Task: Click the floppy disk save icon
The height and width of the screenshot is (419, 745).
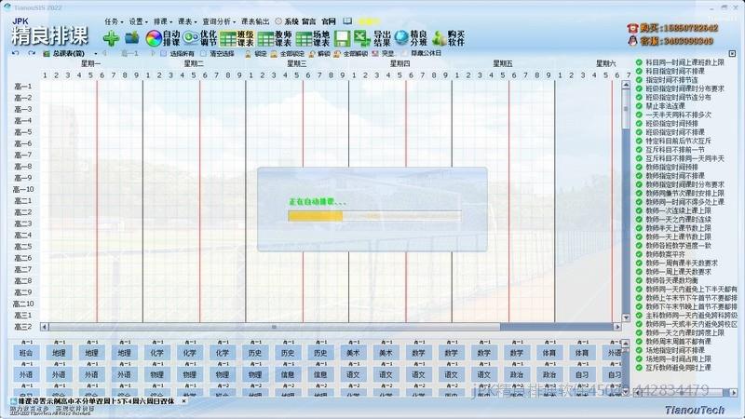Action: click(342, 38)
